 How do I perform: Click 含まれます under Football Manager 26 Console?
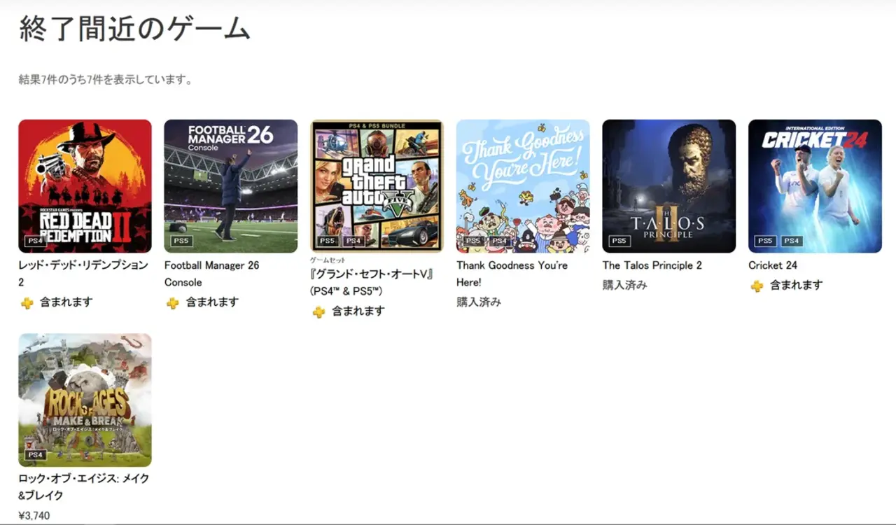pyautogui.click(x=212, y=302)
